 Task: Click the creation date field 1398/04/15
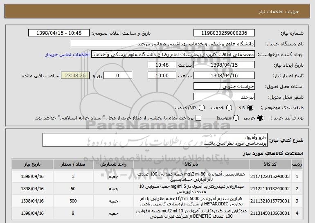pyautogui.click(x=224, y=65)
